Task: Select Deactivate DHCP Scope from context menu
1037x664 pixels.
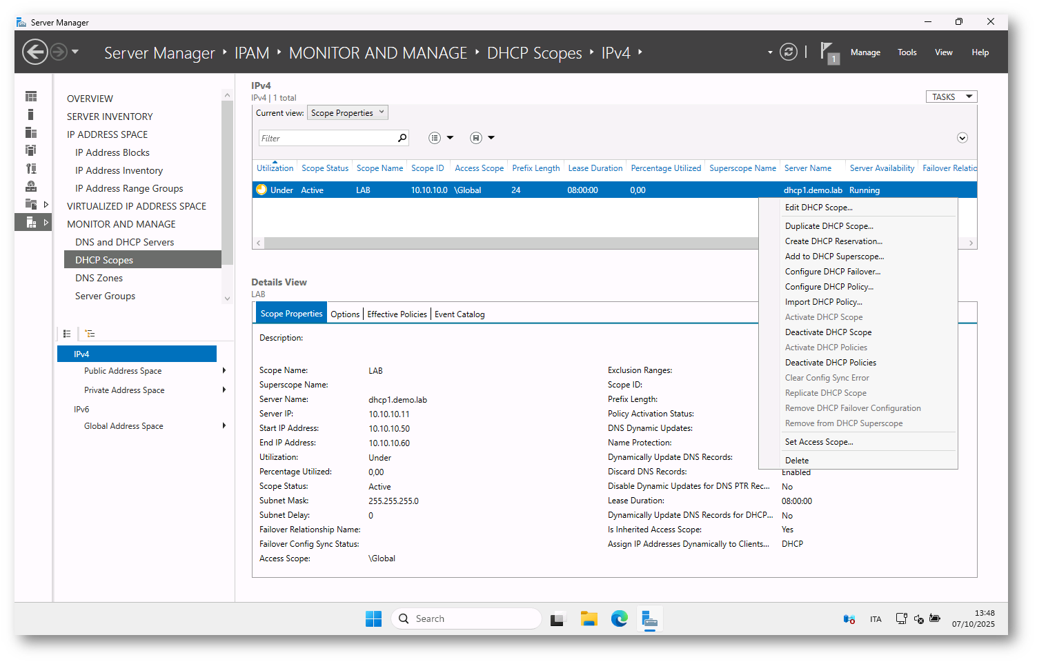Action: 828,332
